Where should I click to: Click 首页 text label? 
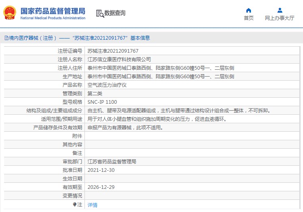tap(249, 18)
